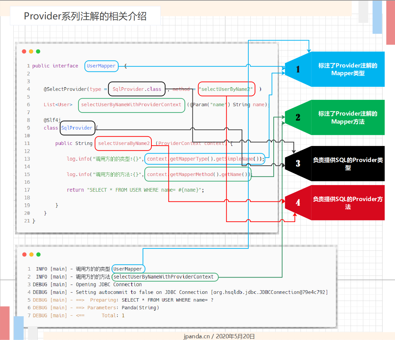The height and width of the screenshot is (340, 395).
Task: Click the green dot on the log output window
Action: pos(38,254)
